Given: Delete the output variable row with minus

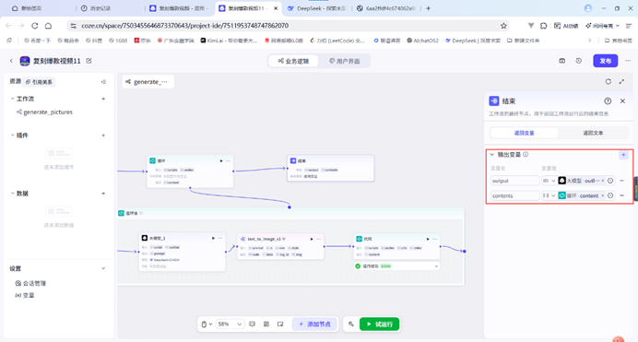Looking at the screenshot, I should click(x=621, y=181).
